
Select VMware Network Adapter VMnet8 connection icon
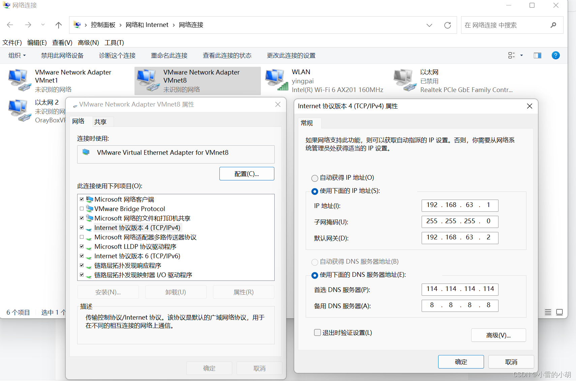148,80
